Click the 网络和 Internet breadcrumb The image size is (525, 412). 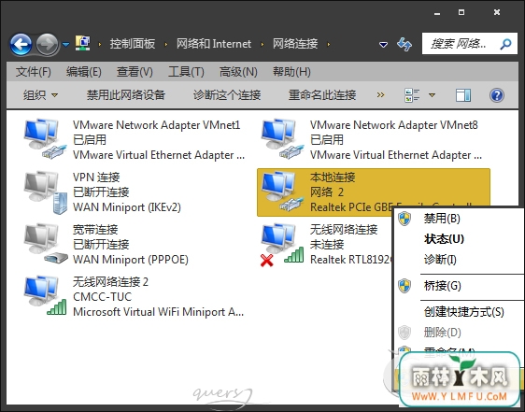tap(214, 44)
